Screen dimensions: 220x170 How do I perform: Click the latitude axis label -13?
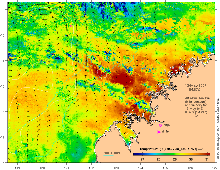click(3, 35)
